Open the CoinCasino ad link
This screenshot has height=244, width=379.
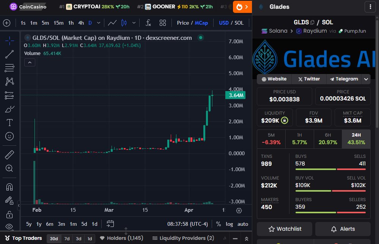[x=28, y=7]
